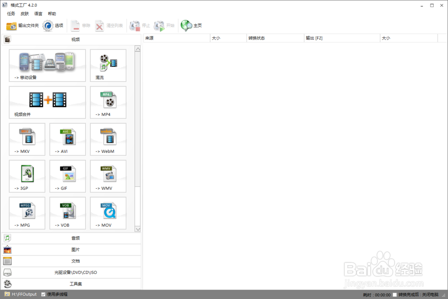Toggle the 转换完成后：关闭电脑 checkbox
The image size is (448, 299).
(x=395, y=295)
